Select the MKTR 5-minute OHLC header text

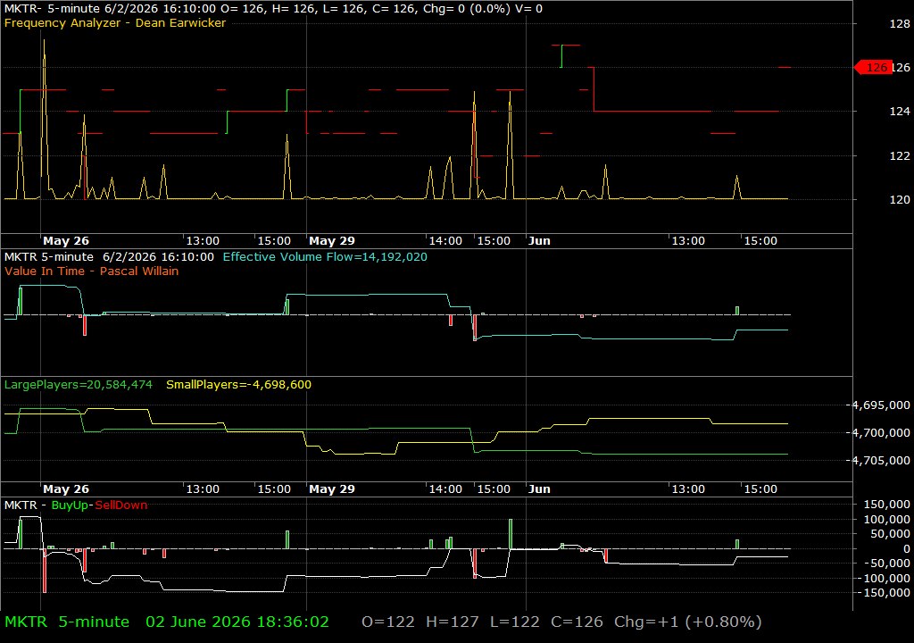(x=273, y=9)
